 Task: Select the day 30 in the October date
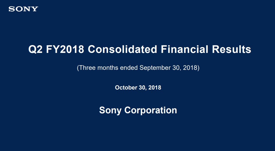[142, 88]
